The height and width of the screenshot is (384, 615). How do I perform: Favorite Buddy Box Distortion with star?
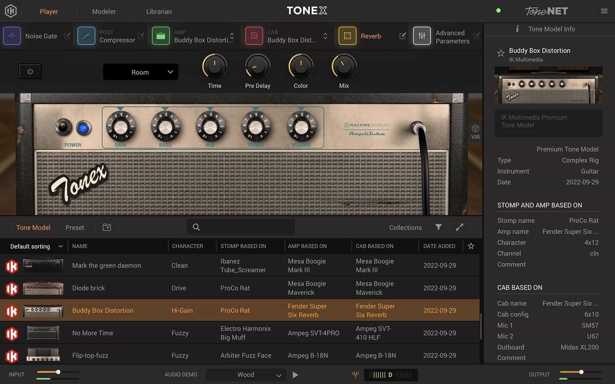pos(501,54)
